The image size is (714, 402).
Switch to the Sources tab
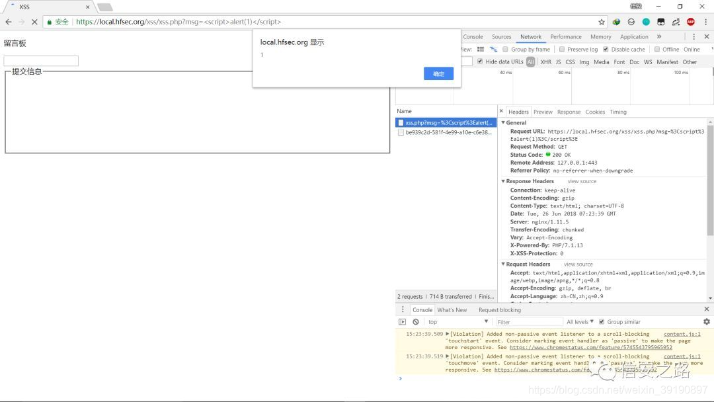pos(501,37)
